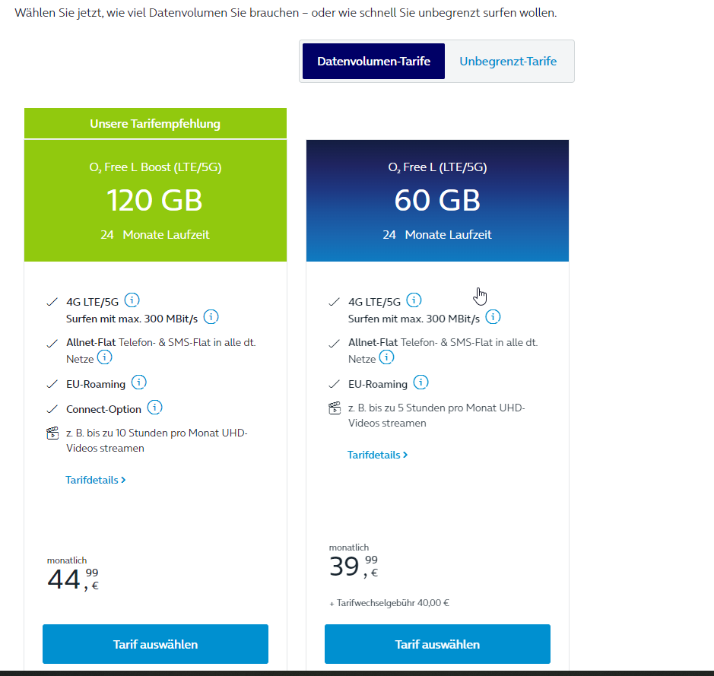Click the 120 GB plan header
The height and width of the screenshot is (676, 714).
(x=155, y=201)
